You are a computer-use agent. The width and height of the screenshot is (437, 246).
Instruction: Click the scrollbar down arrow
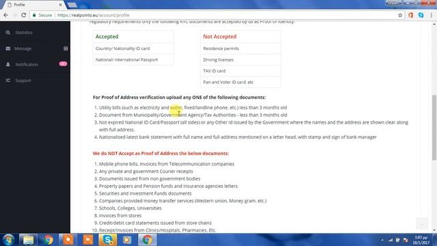434,230
